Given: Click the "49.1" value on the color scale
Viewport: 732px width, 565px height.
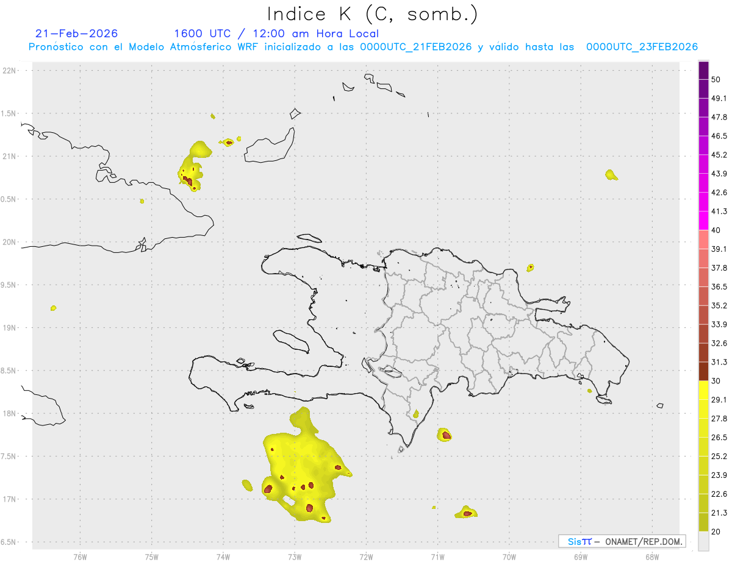Looking at the screenshot, I should [719, 98].
